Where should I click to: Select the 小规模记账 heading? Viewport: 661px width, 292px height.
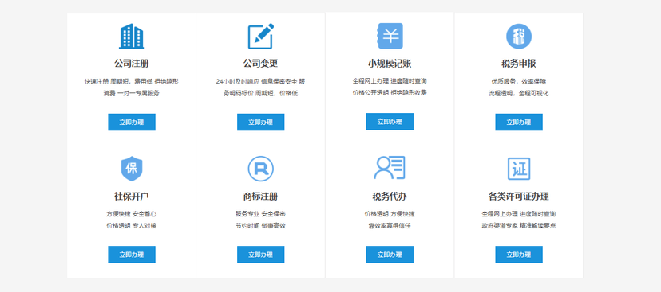tap(390, 64)
